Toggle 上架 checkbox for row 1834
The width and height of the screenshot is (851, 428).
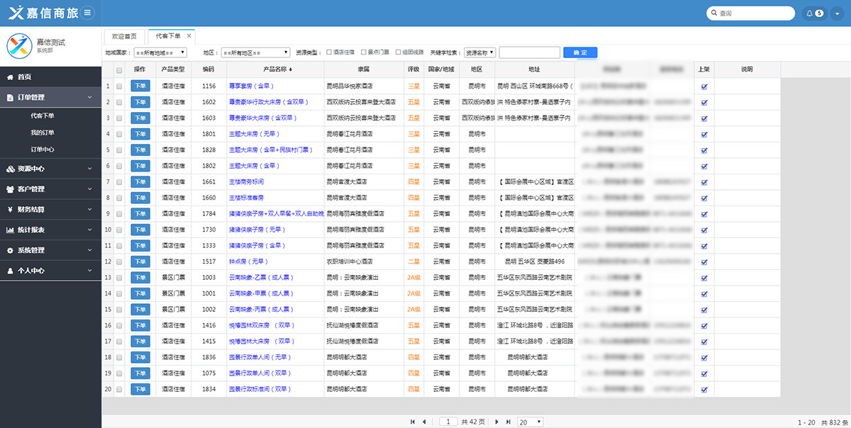[704, 389]
